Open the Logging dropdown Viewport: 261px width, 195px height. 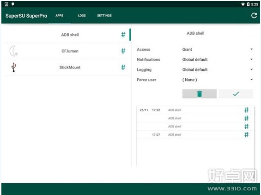218,69
